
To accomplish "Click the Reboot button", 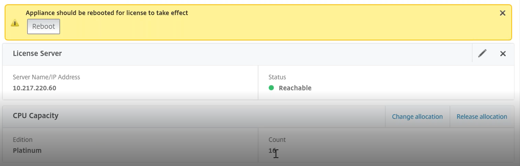I will click(44, 26).
